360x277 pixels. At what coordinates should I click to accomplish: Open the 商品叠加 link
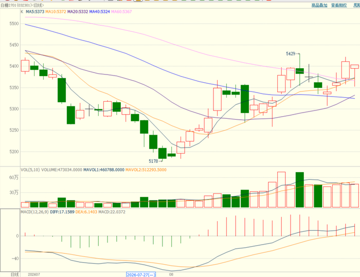click(319, 5)
